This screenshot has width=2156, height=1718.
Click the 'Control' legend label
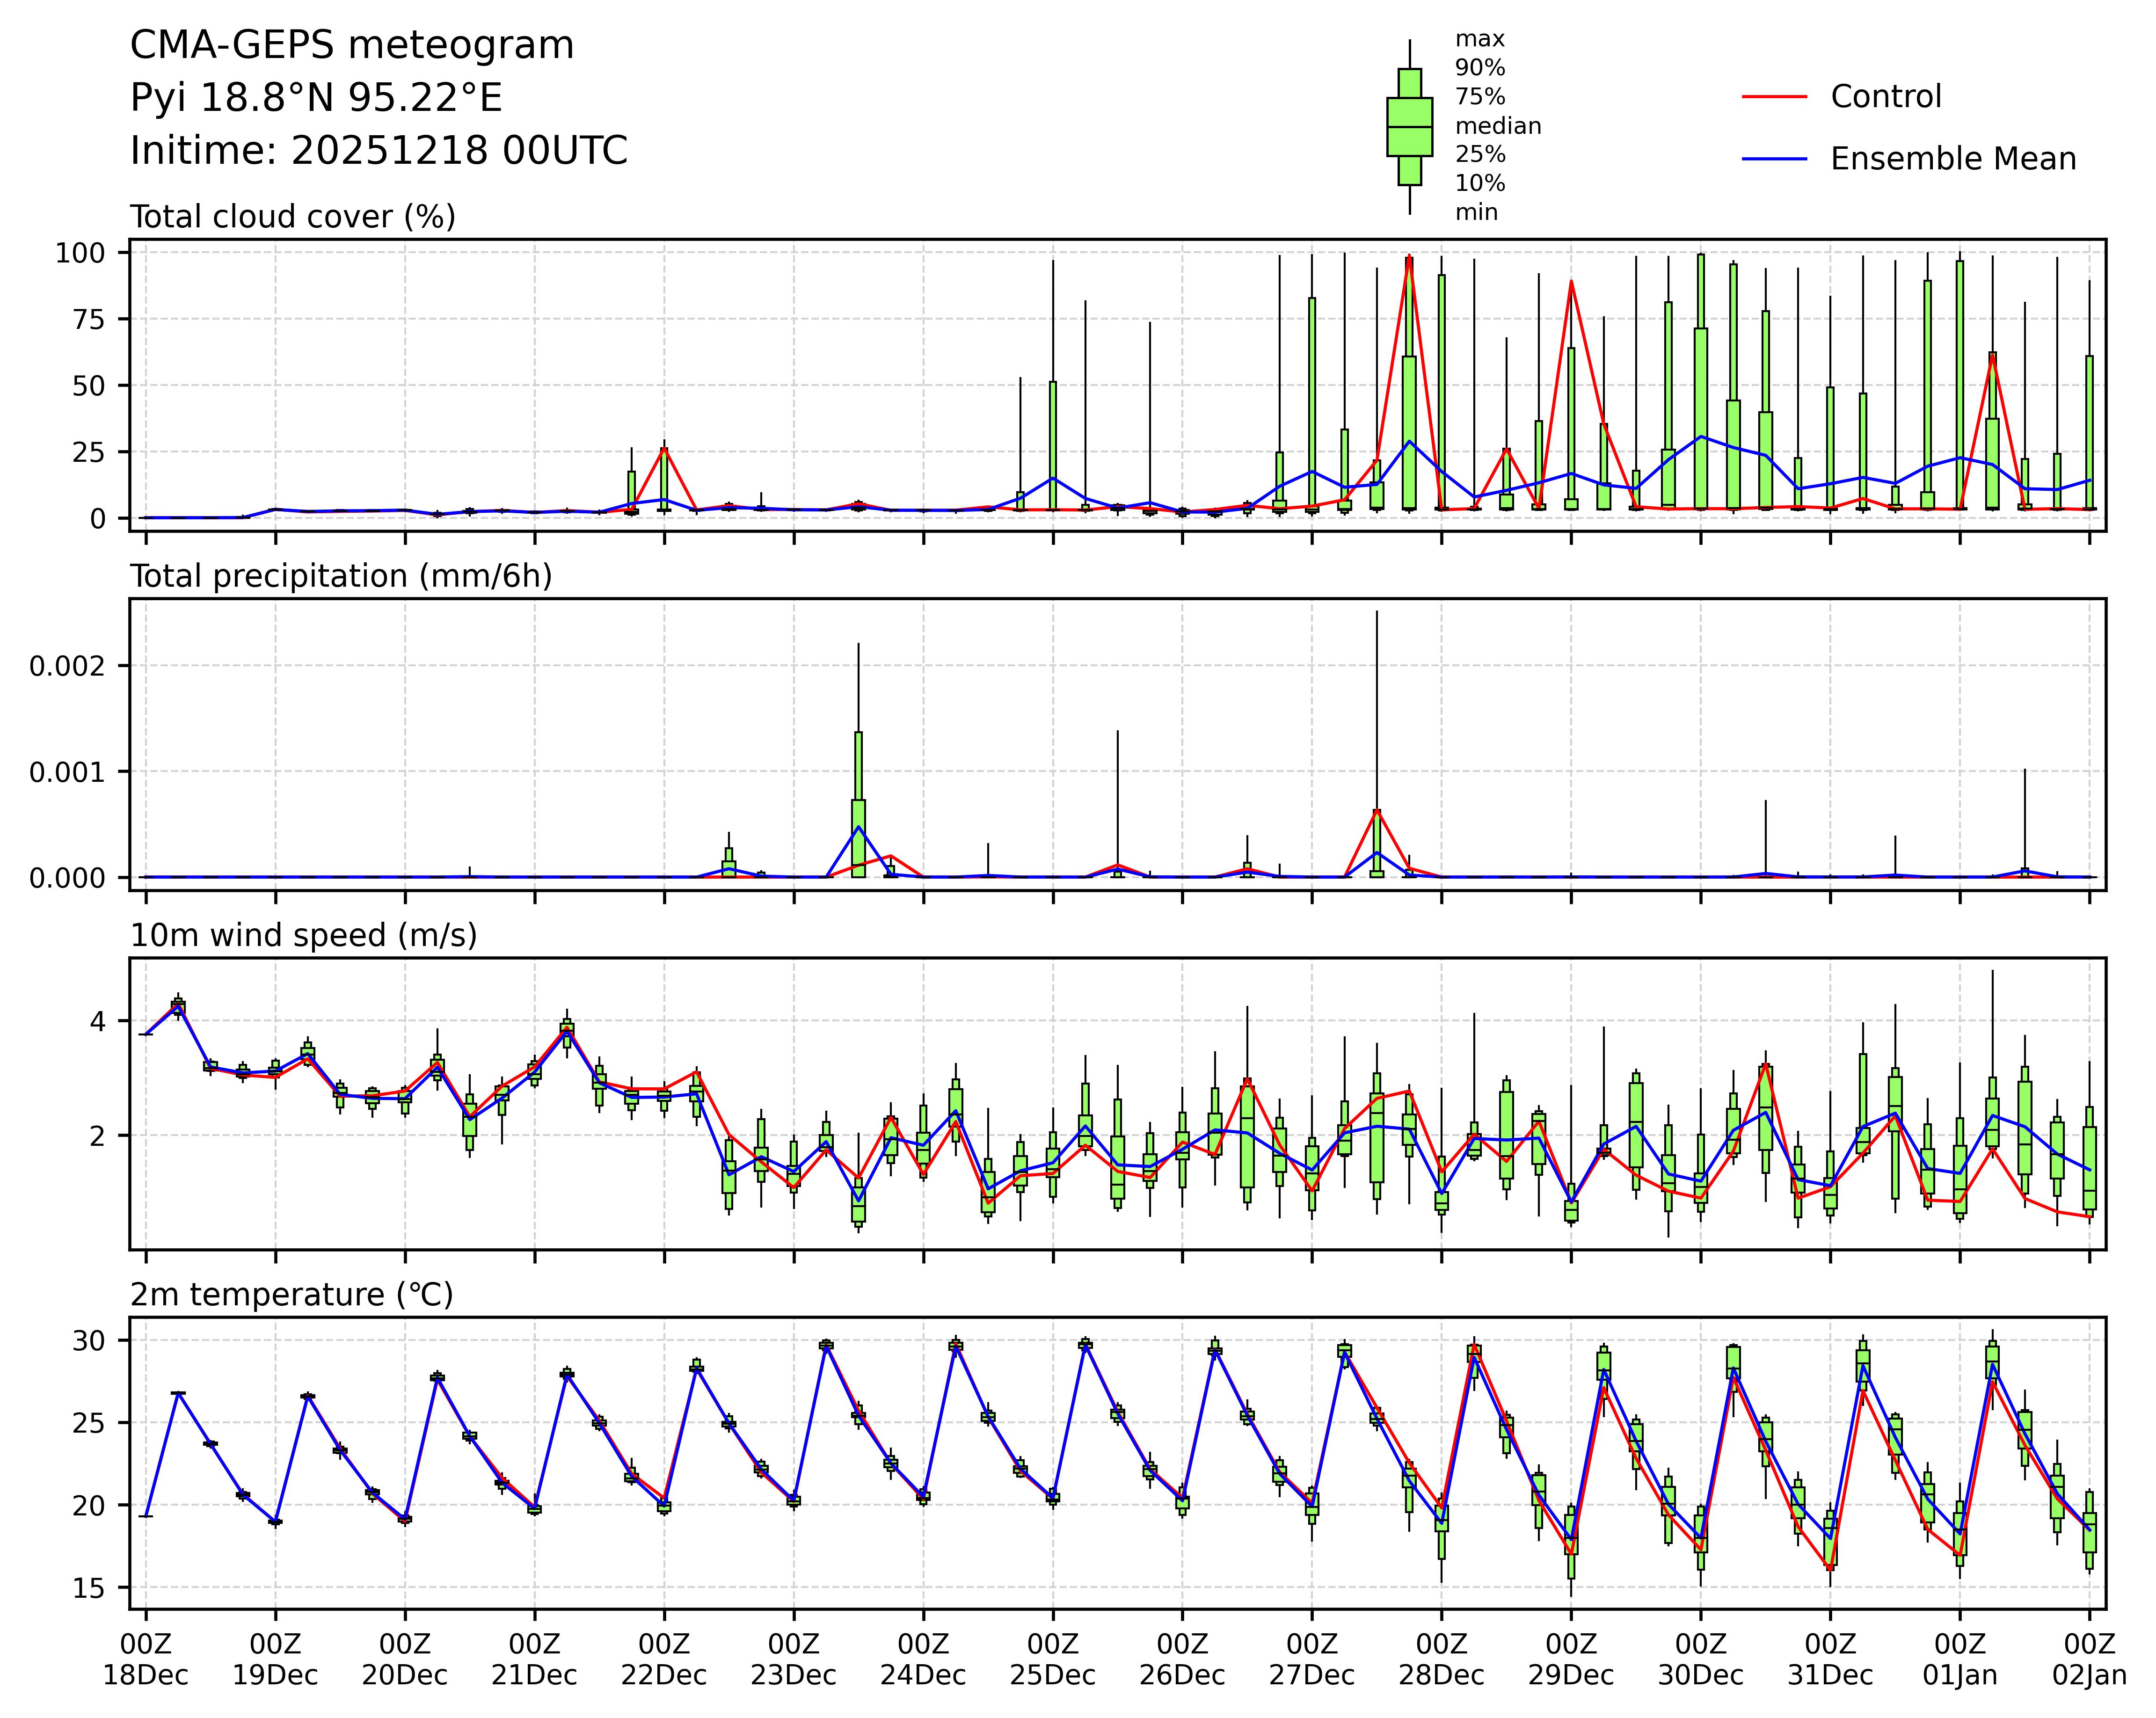[1885, 97]
